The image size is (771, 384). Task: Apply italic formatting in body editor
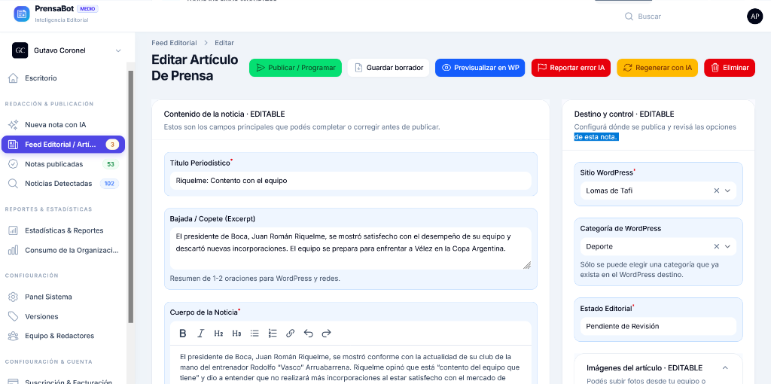click(x=200, y=334)
